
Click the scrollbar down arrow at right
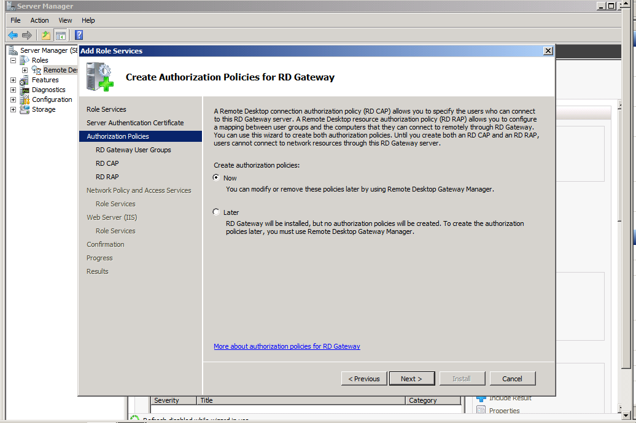click(x=626, y=415)
